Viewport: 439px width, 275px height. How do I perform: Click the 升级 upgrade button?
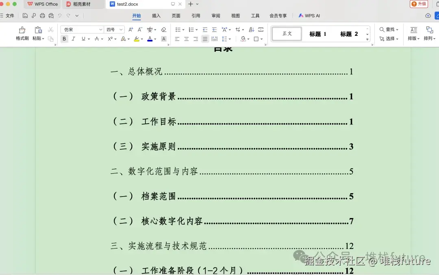(419, 4)
